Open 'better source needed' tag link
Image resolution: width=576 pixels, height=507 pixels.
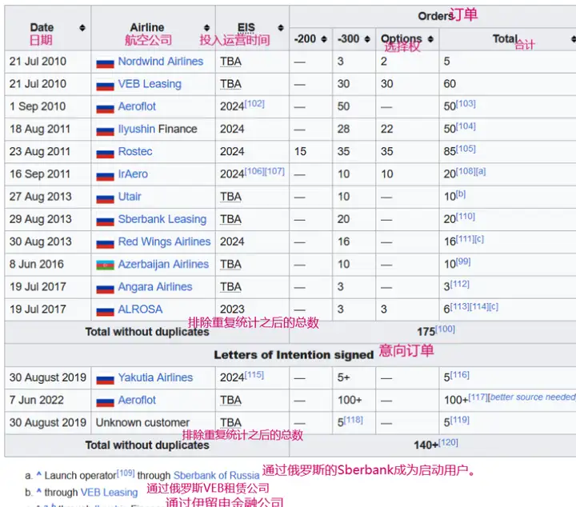click(x=533, y=397)
